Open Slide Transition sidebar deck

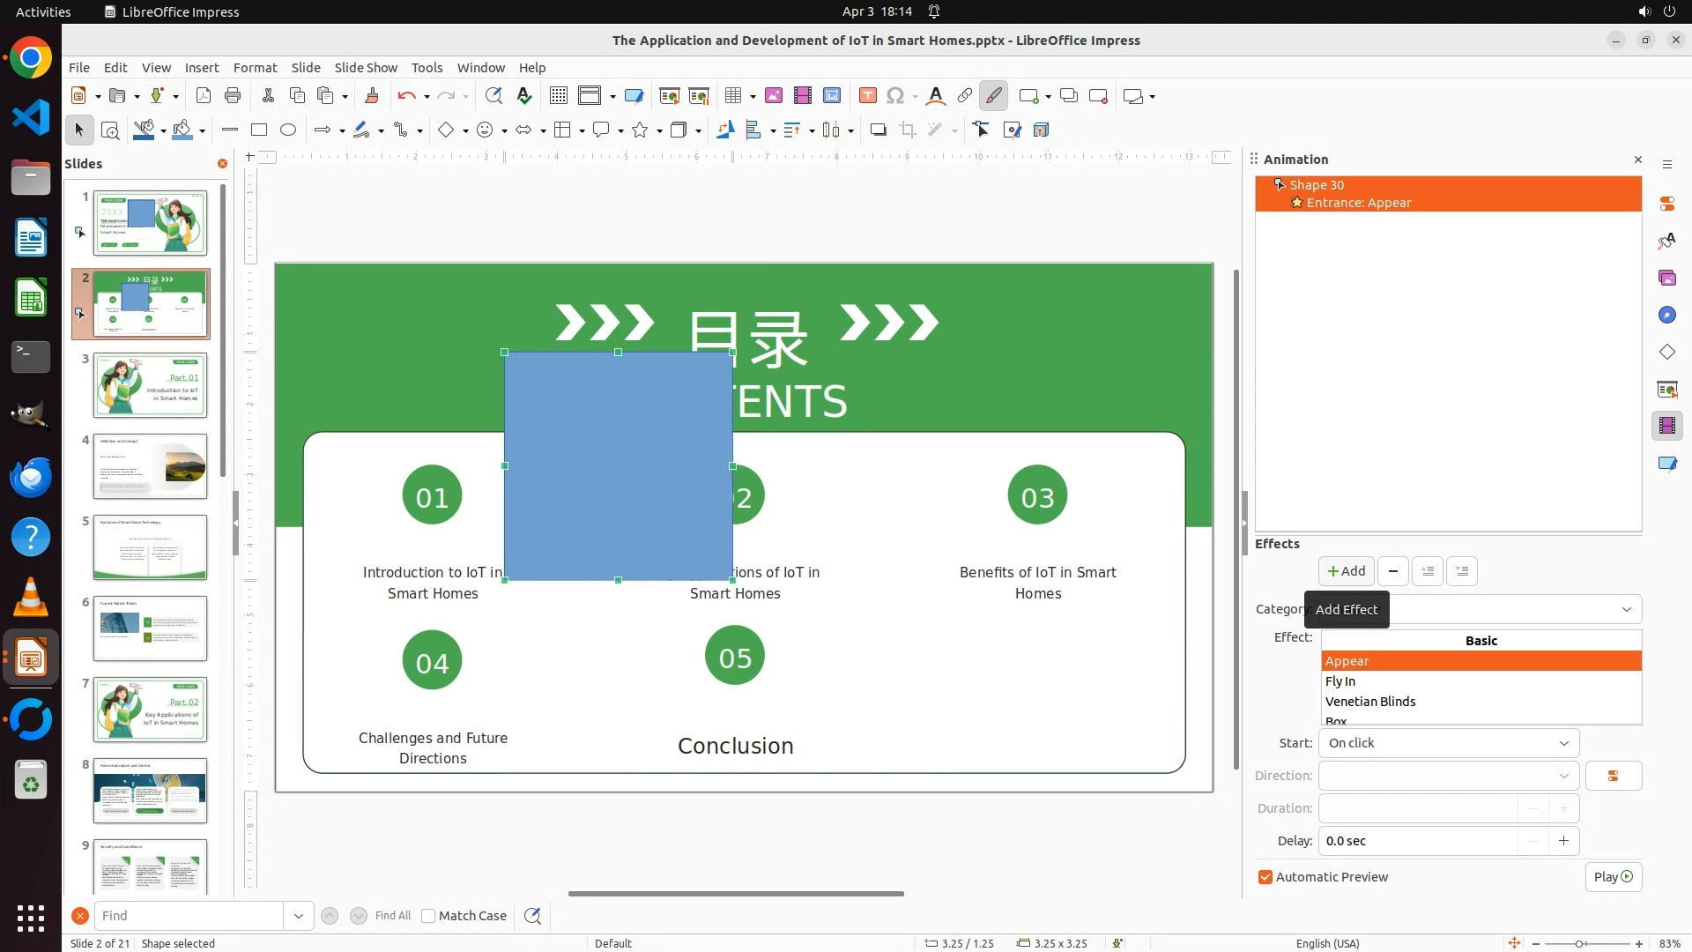[x=1666, y=389]
